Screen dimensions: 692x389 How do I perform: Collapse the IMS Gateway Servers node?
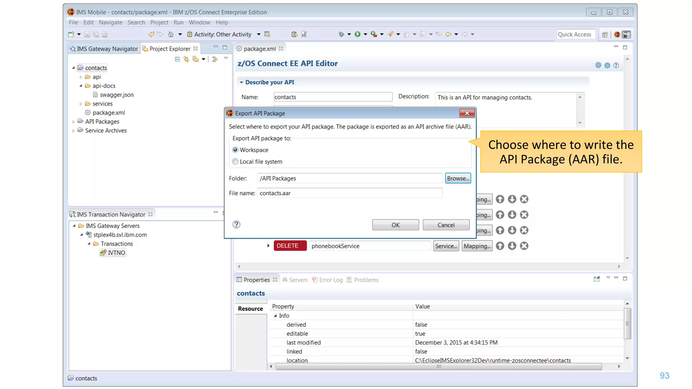(x=74, y=226)
